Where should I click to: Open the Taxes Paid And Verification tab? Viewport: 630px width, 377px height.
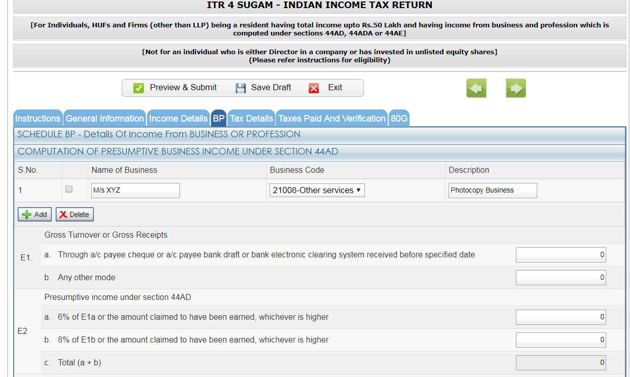click(x=331, y=118)
